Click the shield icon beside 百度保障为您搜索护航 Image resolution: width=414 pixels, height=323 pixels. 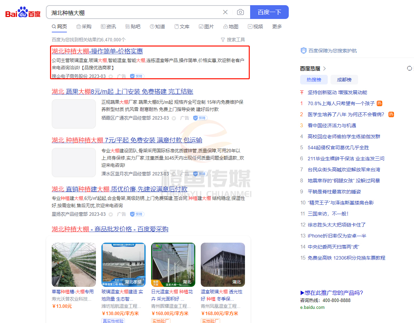pos(304,51)
